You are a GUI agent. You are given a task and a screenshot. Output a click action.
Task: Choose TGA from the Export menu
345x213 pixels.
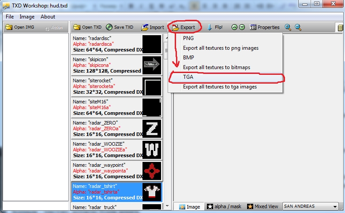point(188,77)
